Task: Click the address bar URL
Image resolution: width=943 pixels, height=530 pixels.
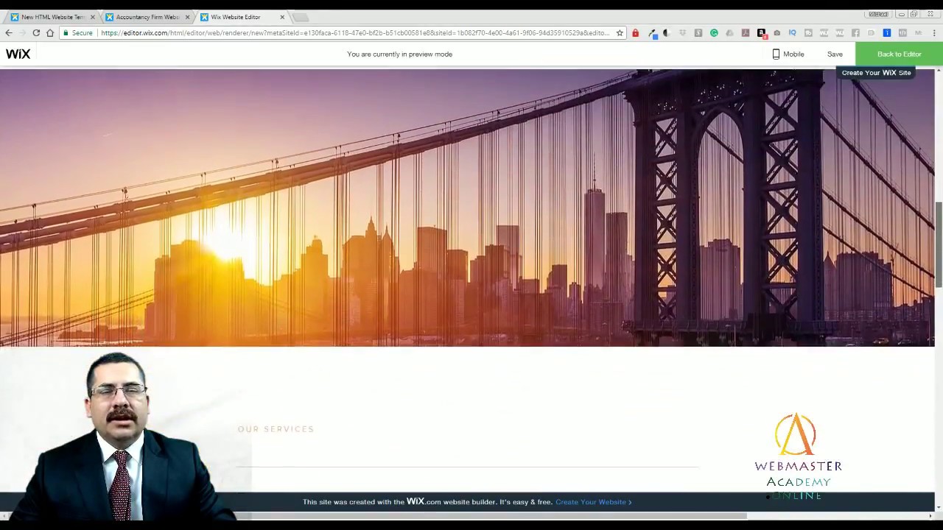Action: point(355,33)
